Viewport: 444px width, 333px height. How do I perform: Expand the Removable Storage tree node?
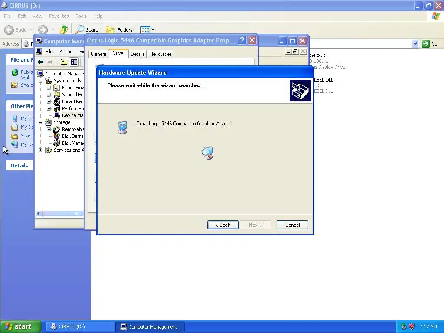(x=49, y=129)
